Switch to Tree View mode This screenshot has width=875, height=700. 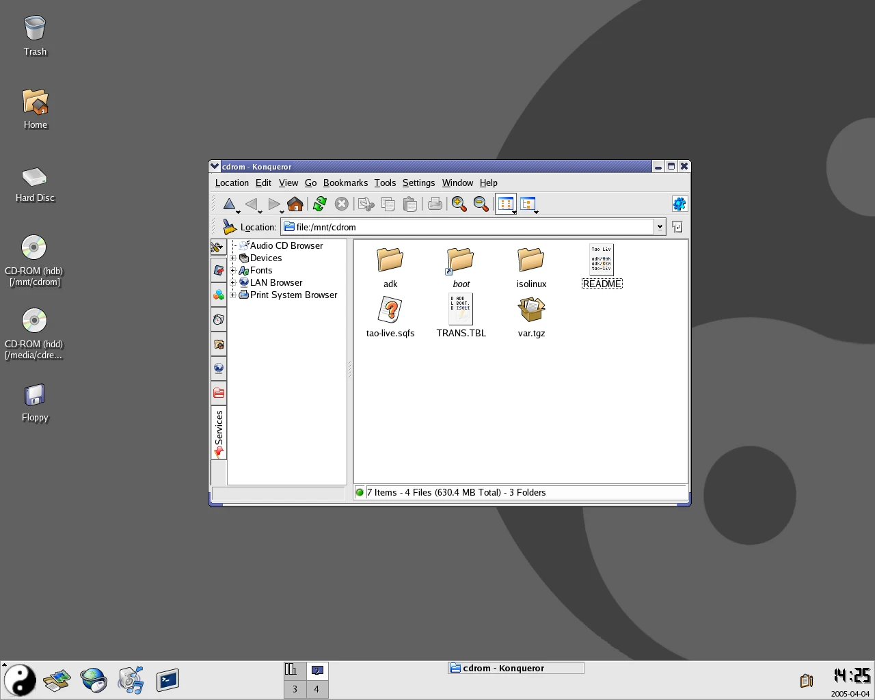tap(527, 204)
